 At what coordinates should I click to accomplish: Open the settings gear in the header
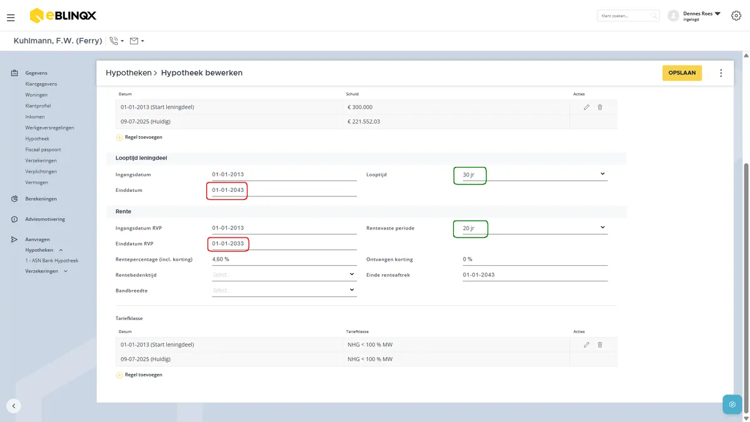pos(736,16)
